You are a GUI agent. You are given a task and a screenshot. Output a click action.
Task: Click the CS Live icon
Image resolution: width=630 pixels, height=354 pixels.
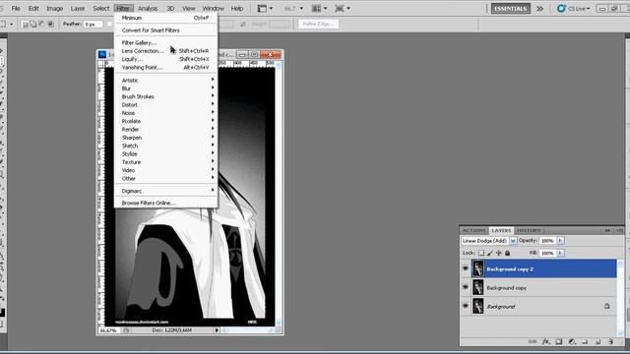point(561,9)
